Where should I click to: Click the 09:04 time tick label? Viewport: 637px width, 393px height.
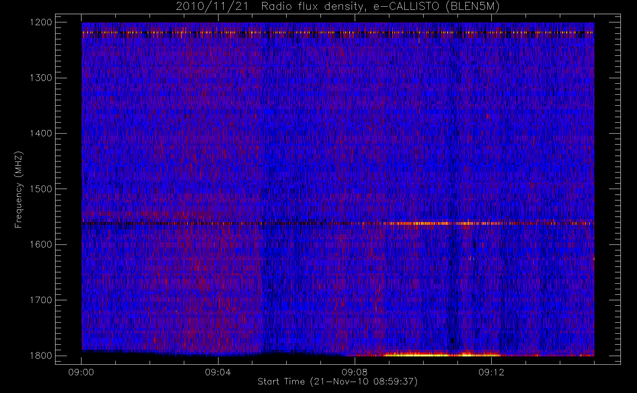[x=218, y=372]
